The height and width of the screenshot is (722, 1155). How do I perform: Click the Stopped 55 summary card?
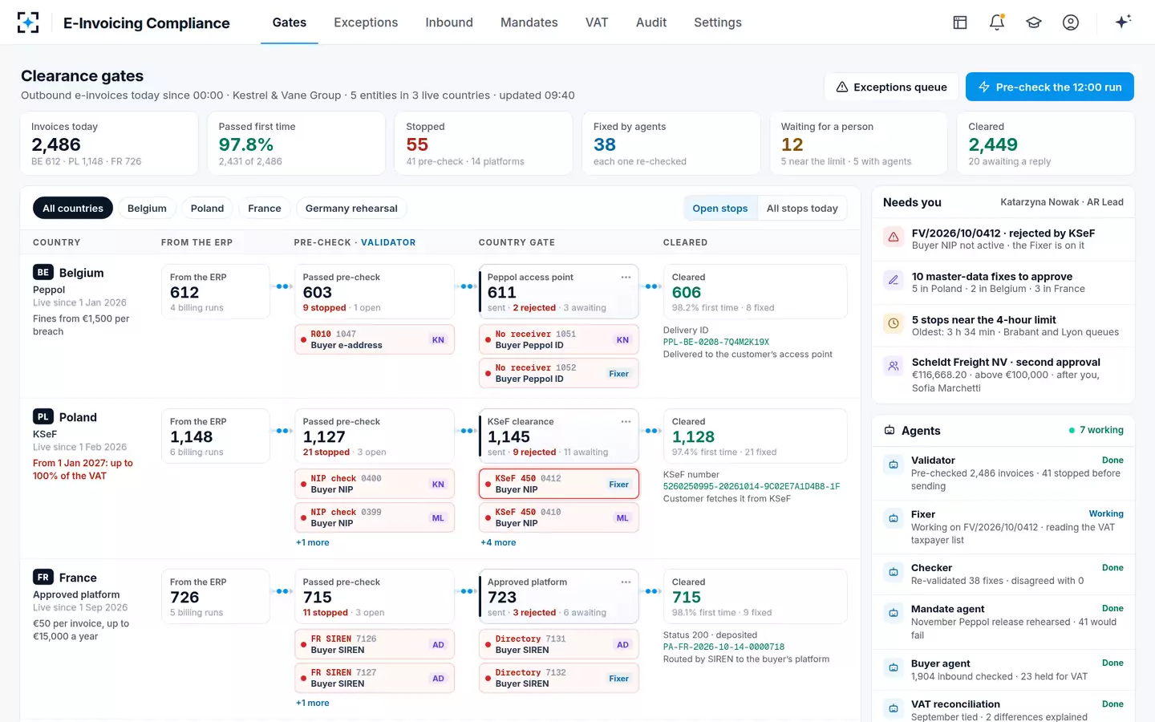484,144
